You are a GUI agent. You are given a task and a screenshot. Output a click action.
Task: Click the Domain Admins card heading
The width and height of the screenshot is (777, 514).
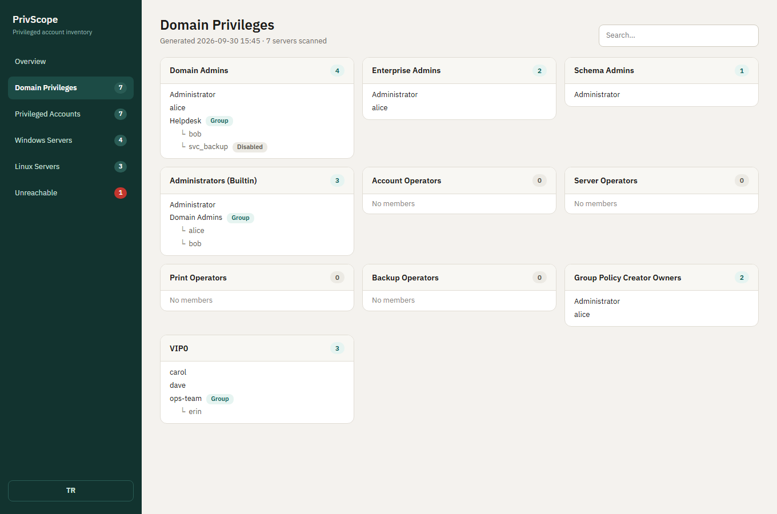199,71
